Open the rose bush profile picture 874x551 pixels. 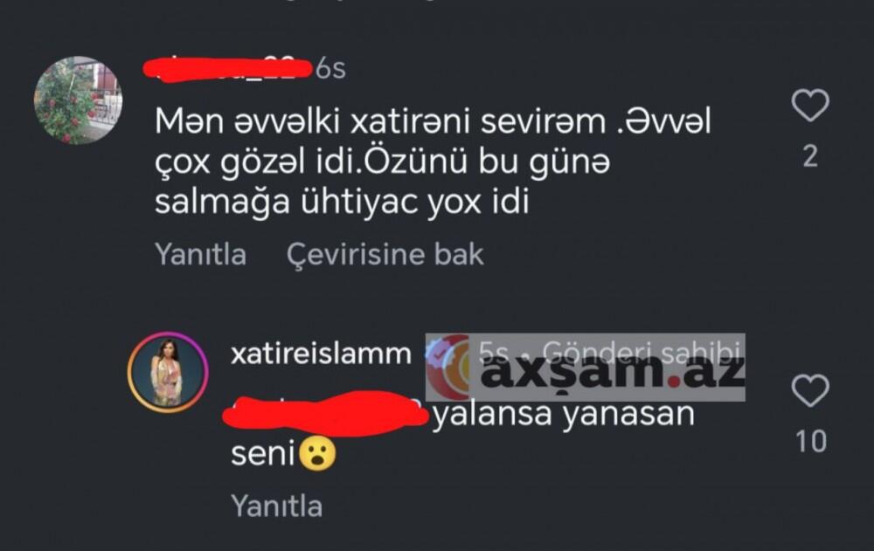pyautogui.click(x=78, y=100)
